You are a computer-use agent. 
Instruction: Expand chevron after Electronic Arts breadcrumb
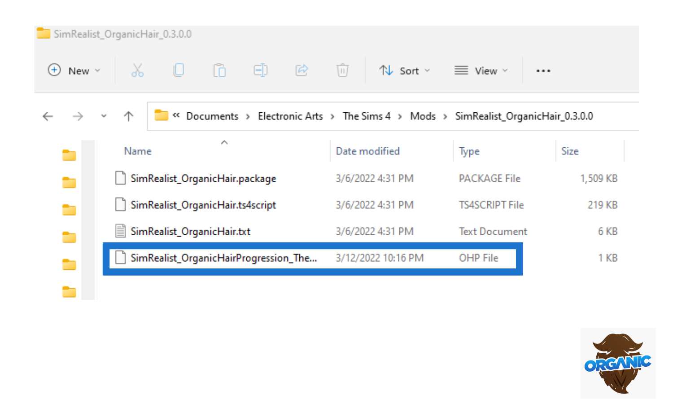coord(332,117)
